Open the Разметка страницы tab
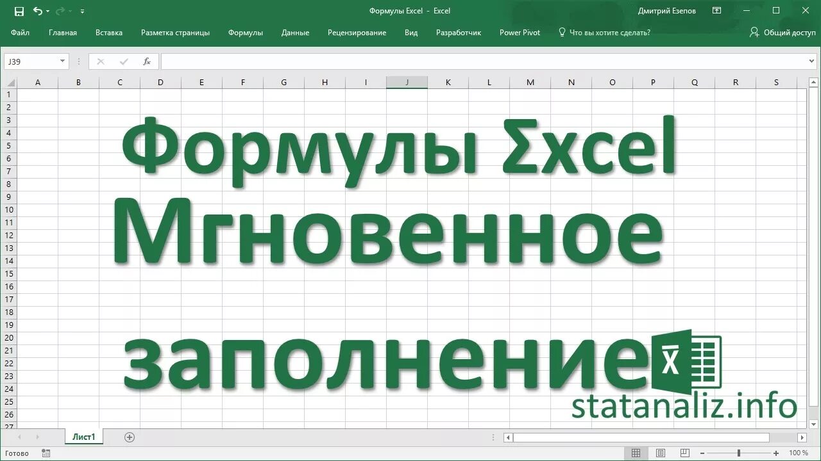This screenshot has width=821, height=461. click(175, 33)
